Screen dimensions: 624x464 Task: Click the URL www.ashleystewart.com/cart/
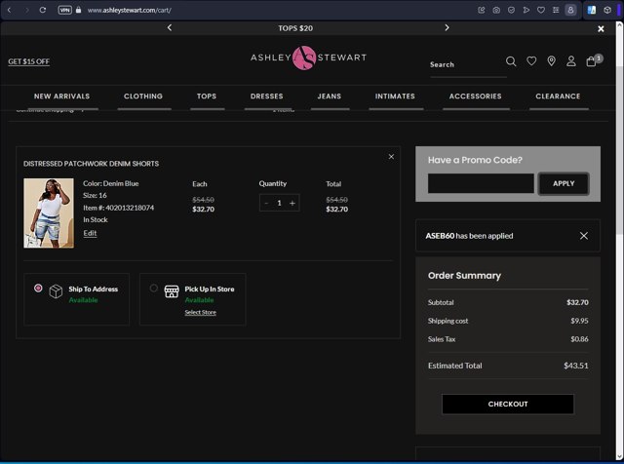point(129,10)
